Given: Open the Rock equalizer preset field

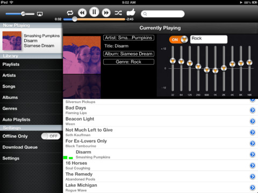Looking at the screenshot, I should [x=209, y=39].
